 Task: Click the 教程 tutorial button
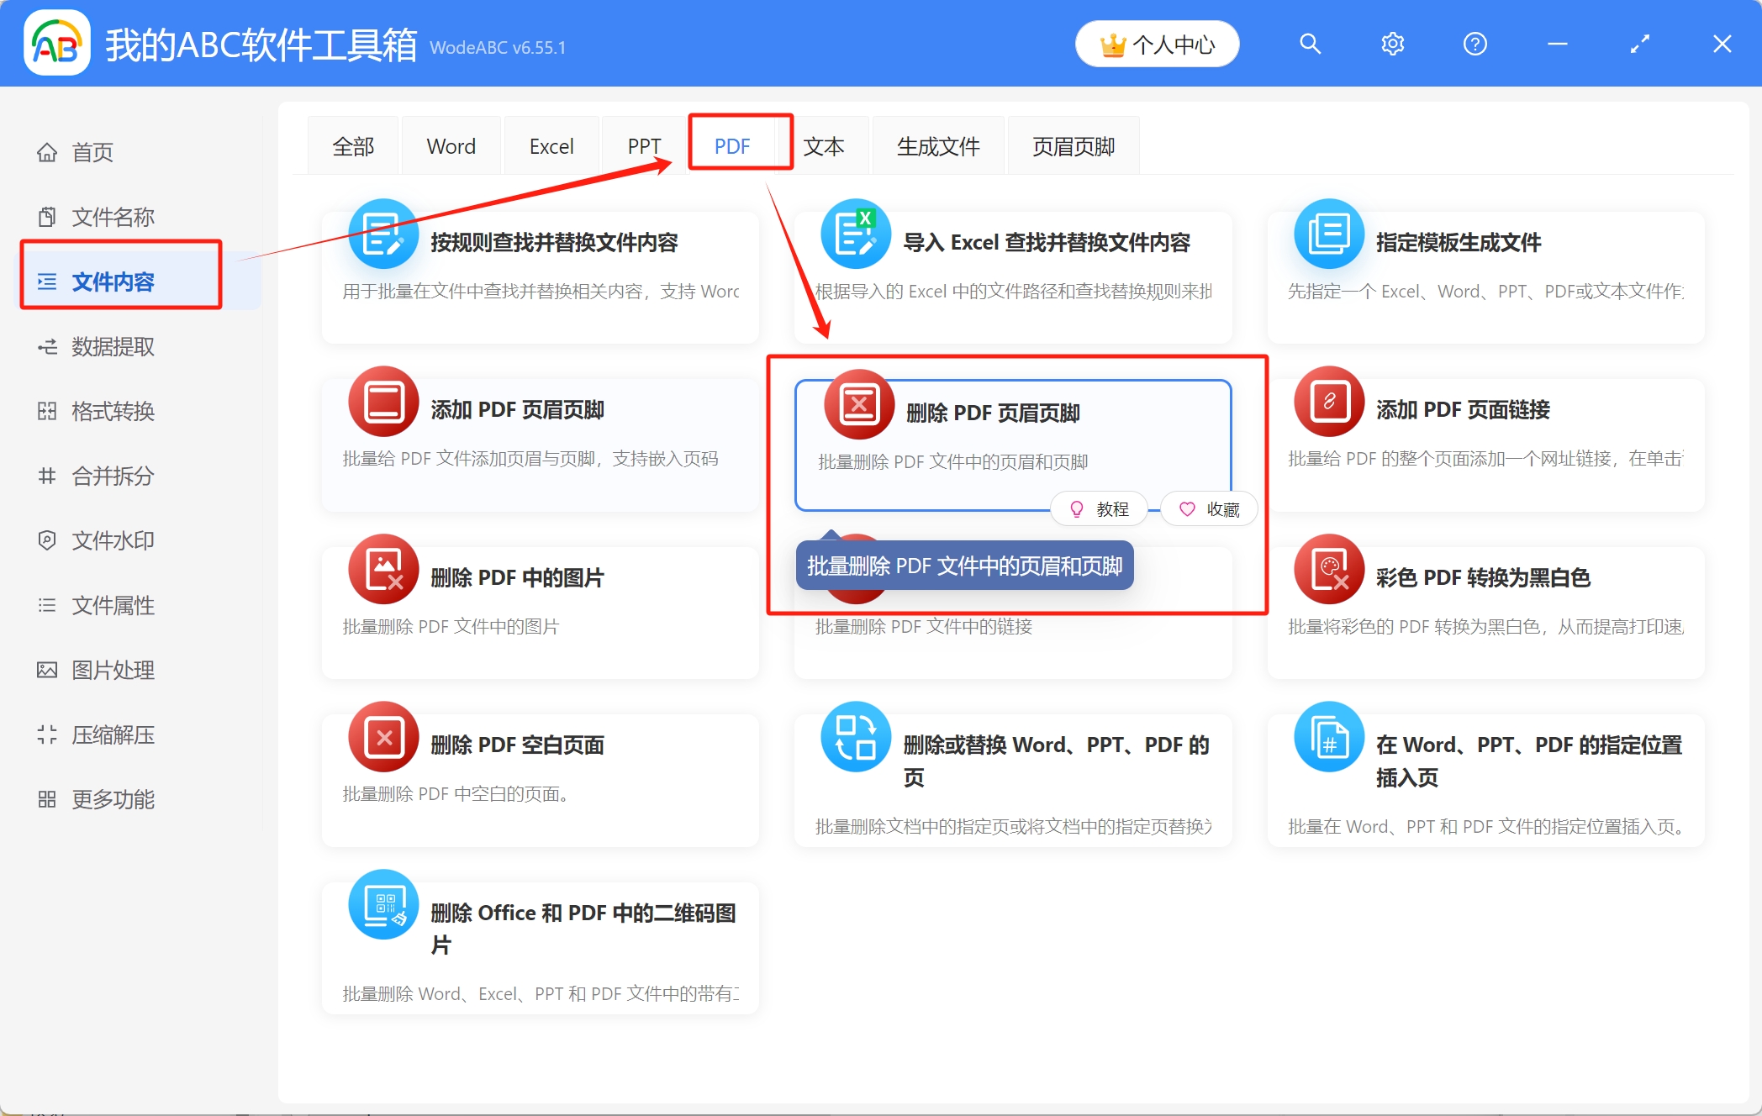pyautogui.click(x=1099, y=508)
